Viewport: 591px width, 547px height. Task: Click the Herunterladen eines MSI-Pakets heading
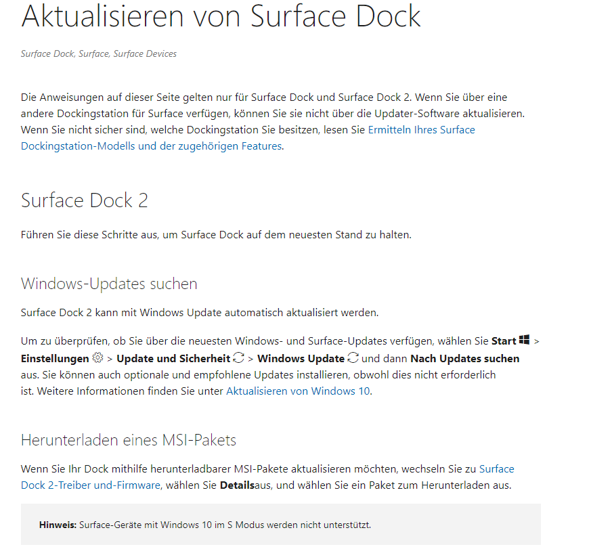click(x=129, y=440)
